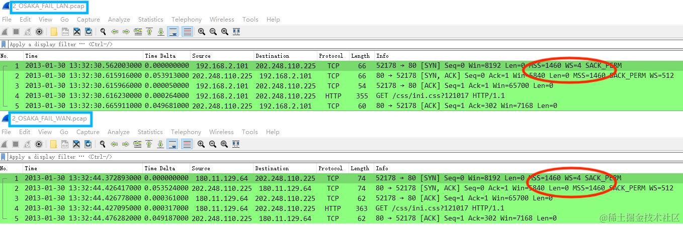Go to next packet in LAN window
The width and height of the screenshot is (683, 226).
[x=126, y=32]
